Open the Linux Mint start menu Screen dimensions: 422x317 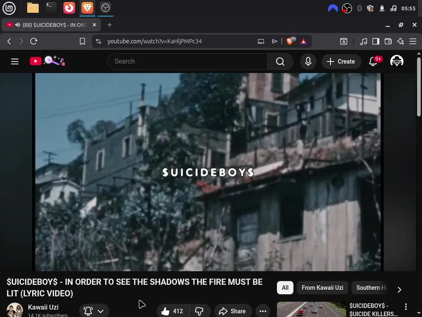(x=9, y=8)
